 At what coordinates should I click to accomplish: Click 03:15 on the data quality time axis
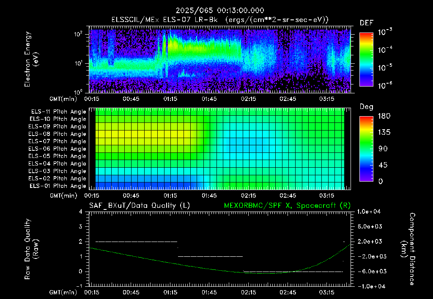click(327, 292)
